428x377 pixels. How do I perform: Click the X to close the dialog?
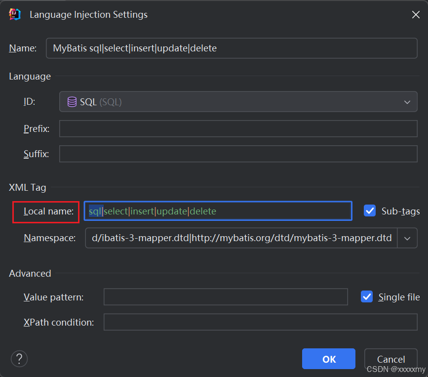[x=416, y=14]
